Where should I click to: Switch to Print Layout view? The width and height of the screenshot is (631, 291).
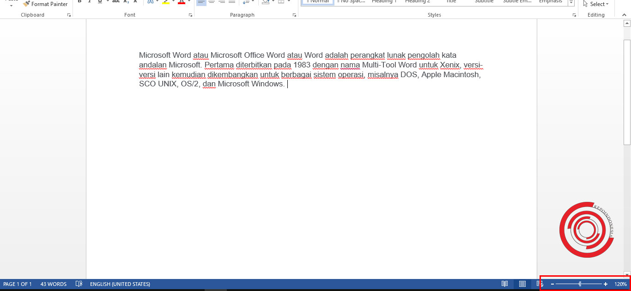(522, 284)
